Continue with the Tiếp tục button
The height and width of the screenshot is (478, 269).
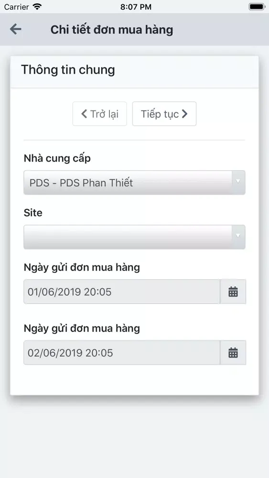point(164,114)
